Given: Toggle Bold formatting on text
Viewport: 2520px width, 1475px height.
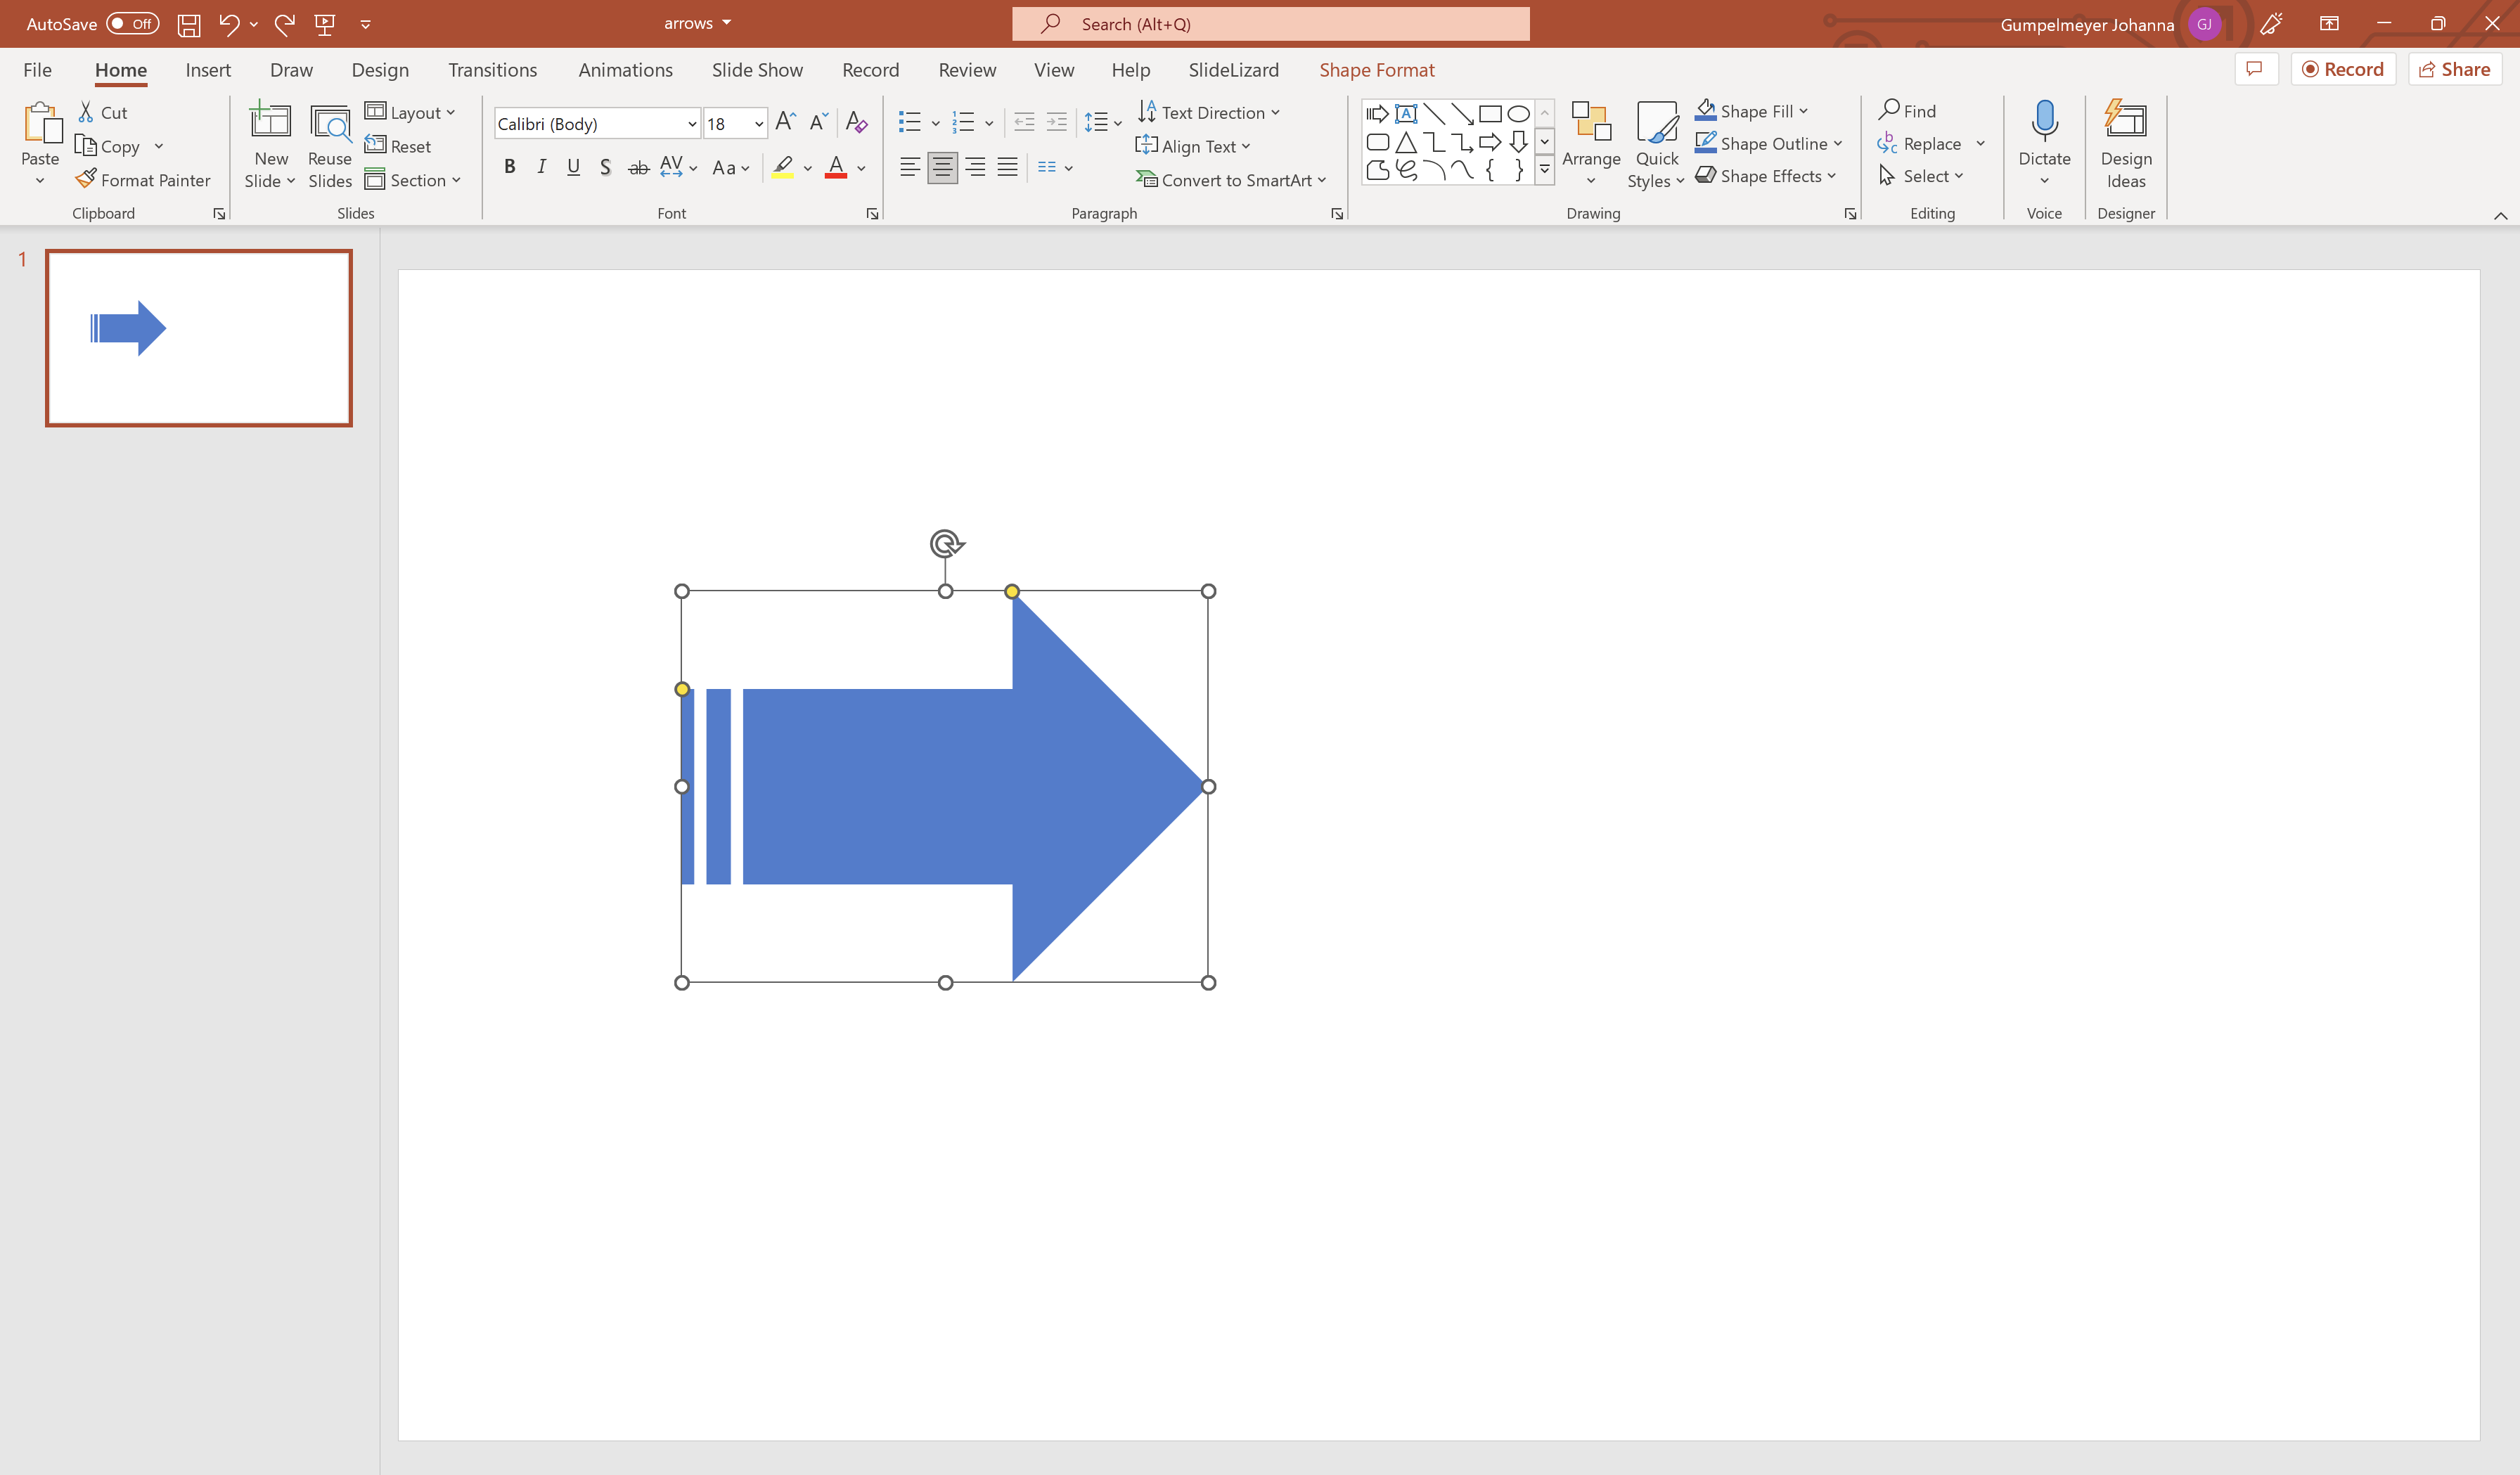Looking at the screenshot, I should click(508, 167).
